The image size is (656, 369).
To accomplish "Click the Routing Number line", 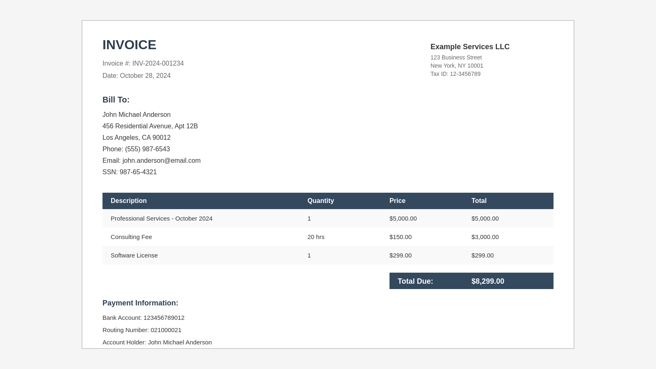I will 142,330.
